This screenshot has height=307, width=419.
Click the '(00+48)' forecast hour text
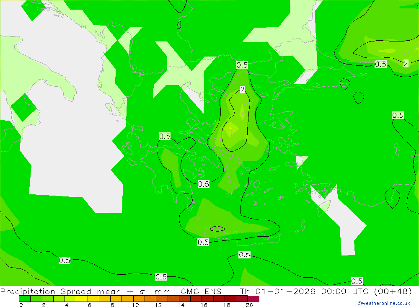pos(393,292)
